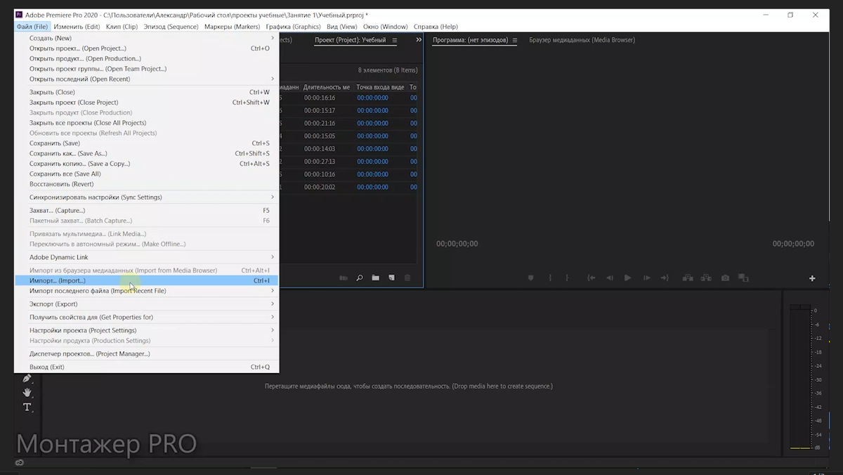Step back one frame in Program monitor
This screenshot has width=843, height=475.
[x=610, y=278]
